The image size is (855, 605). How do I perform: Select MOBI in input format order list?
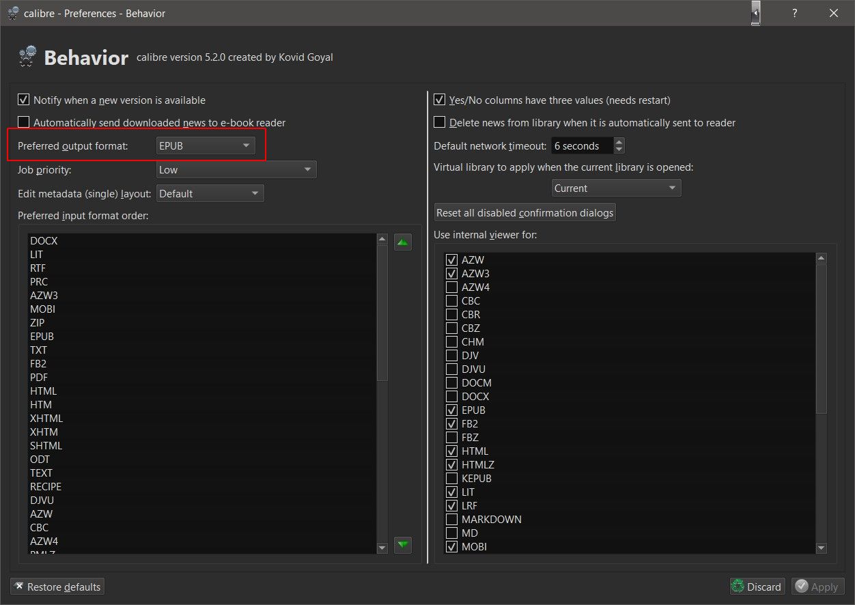coord(43,309)
